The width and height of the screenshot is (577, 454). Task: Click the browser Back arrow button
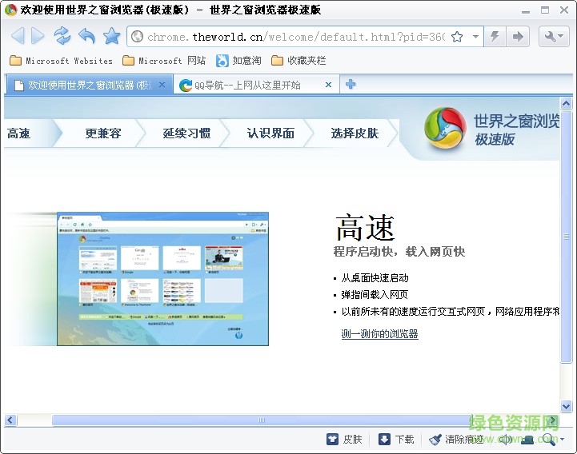18,36
